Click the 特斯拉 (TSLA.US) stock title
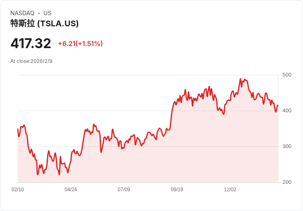Screen dimensions: 303x211 [44, 23]
